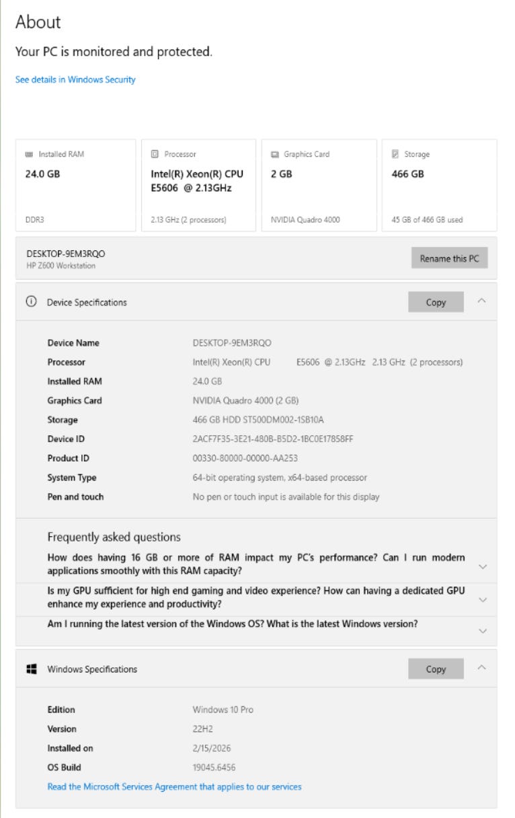The width and height of the screenshot is (515, 818).
Task: Click the Storage drive icon
Action: click(x=395, y=154)
